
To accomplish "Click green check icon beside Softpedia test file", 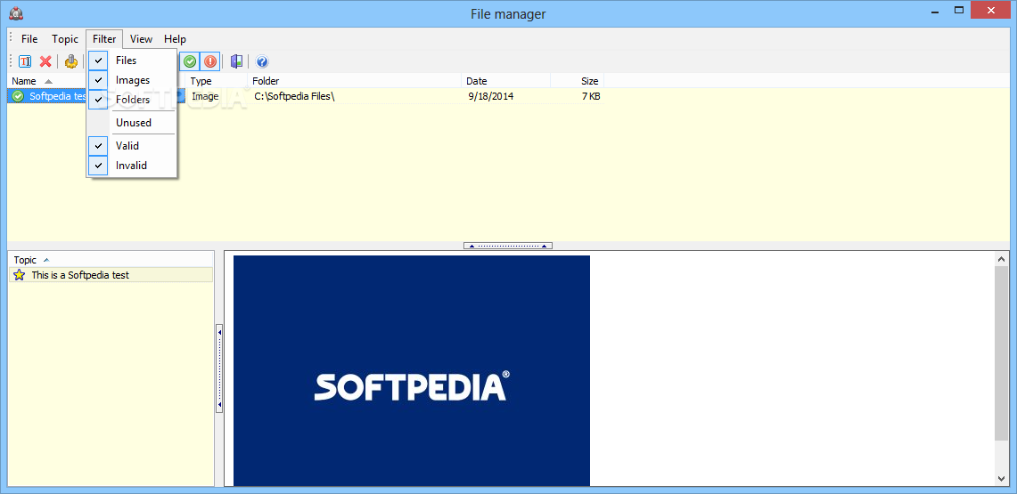I will coord(18,96).
